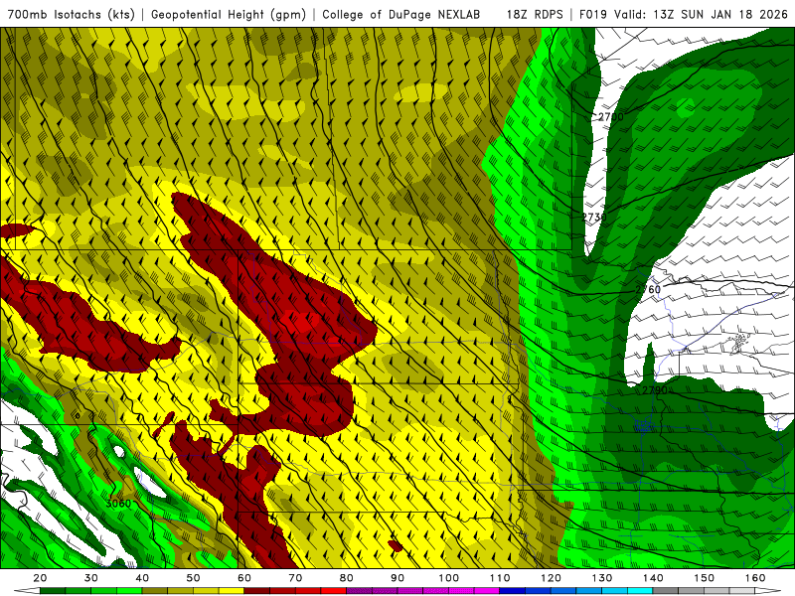Click the 160 value on the color scale
This screenshot has height=596, width=795.
[x=755, y=578]
